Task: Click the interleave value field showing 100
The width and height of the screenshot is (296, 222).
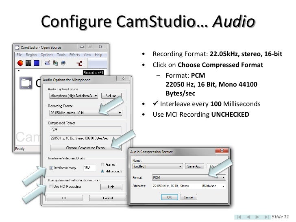Action: point(89,168)
